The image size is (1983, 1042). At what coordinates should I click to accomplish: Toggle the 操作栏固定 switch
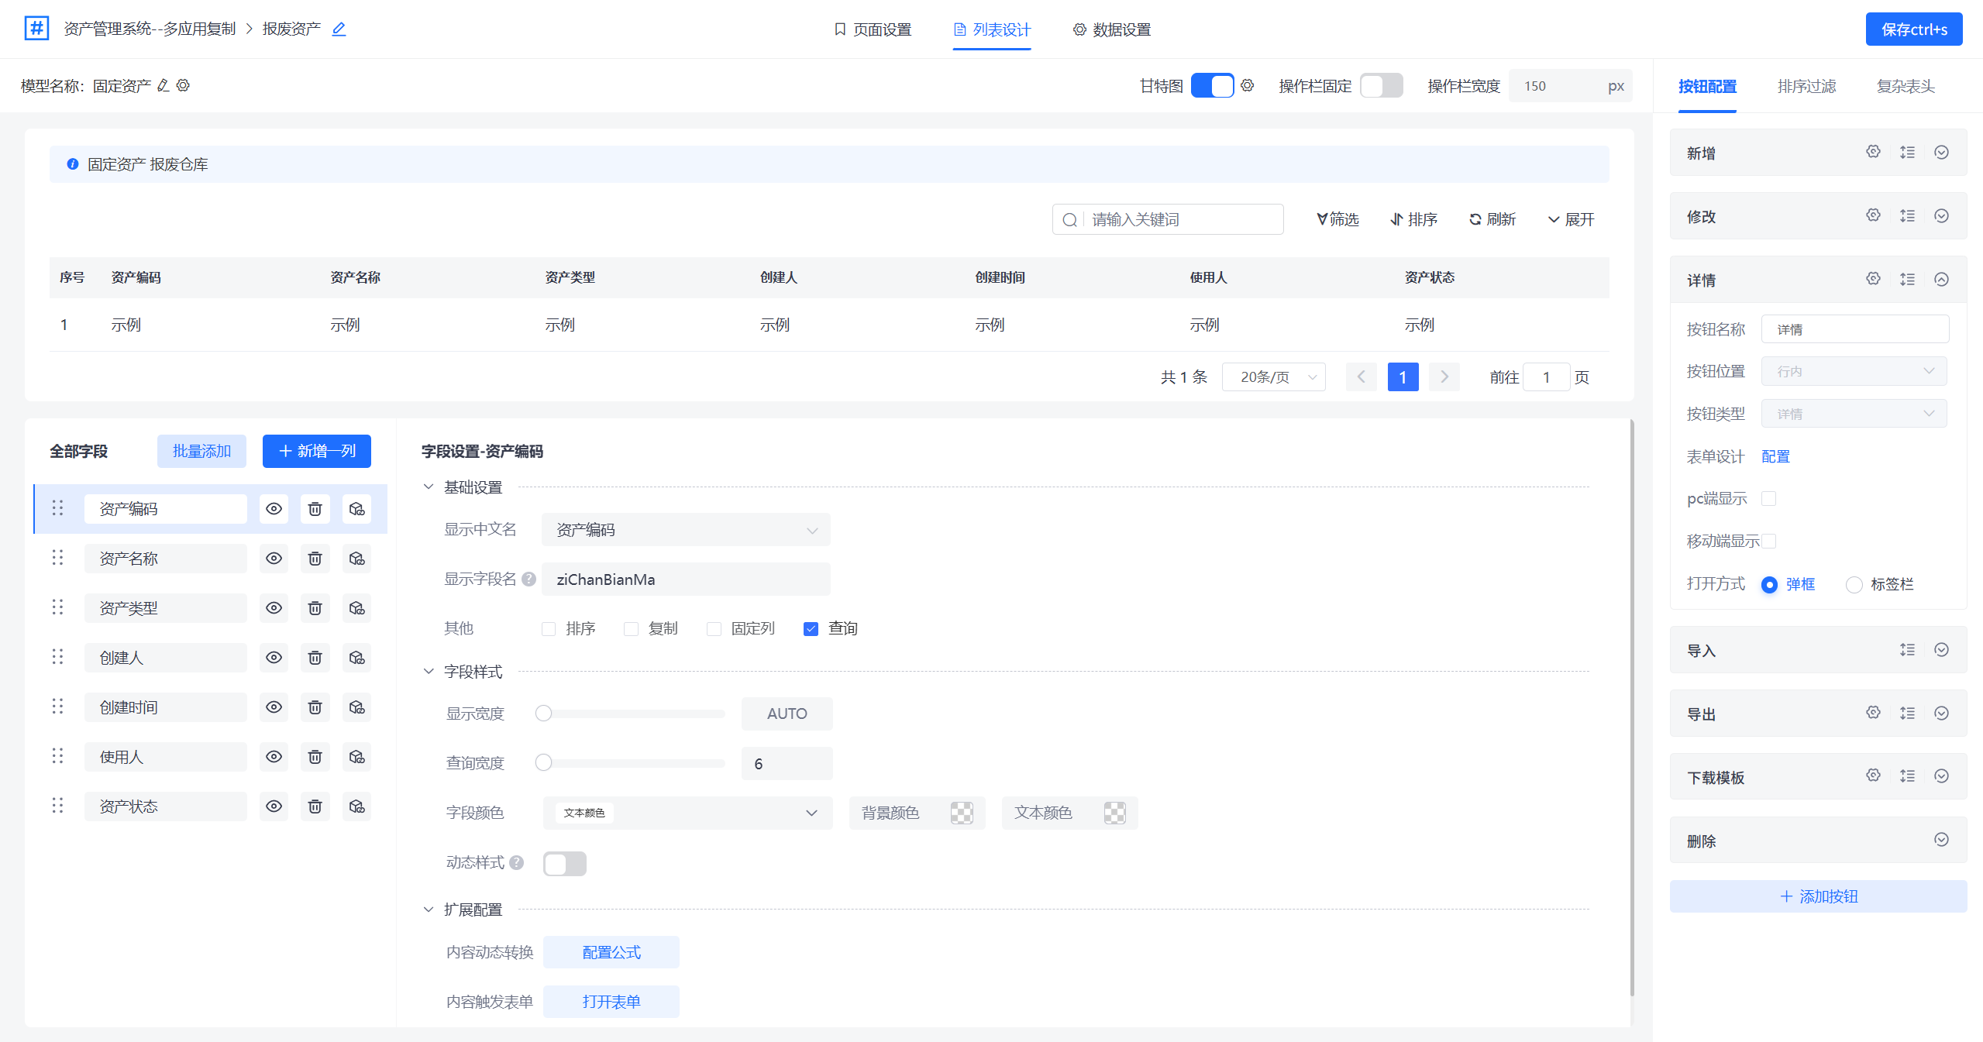[x=1381, y=85]
